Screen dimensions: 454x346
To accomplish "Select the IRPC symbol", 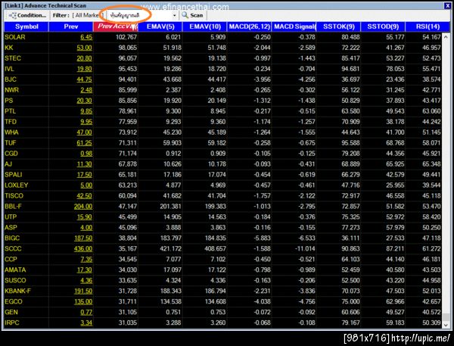I will [x=12, y=323].
